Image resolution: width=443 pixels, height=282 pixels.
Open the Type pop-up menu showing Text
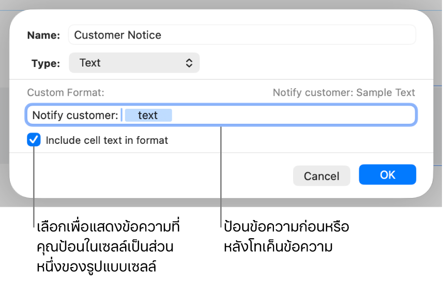[x=134, y=63]
